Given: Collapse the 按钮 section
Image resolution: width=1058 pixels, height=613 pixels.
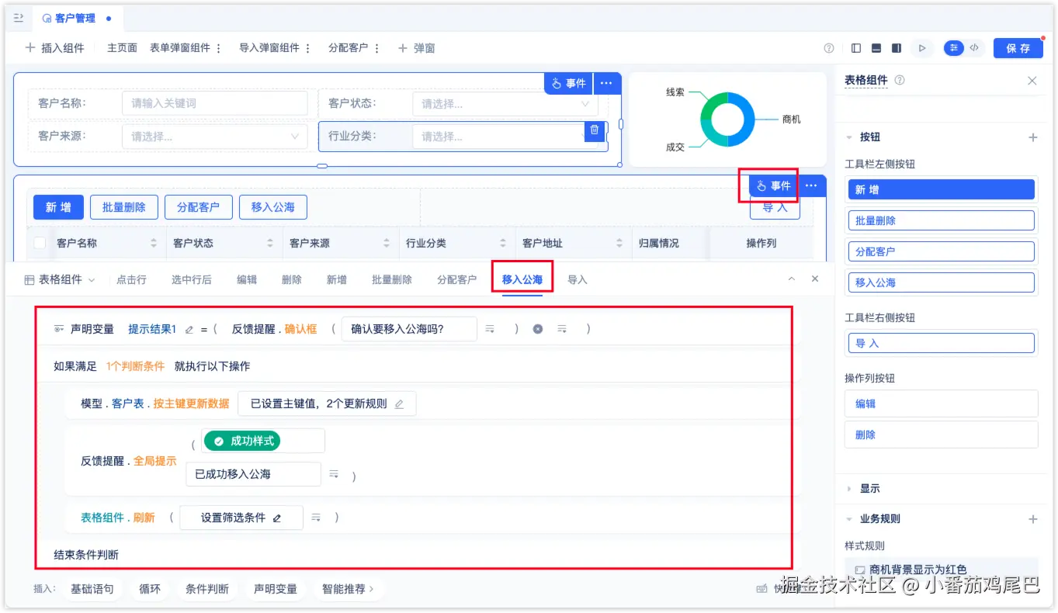Looking at the screenshot, I should tap(849, 137).
